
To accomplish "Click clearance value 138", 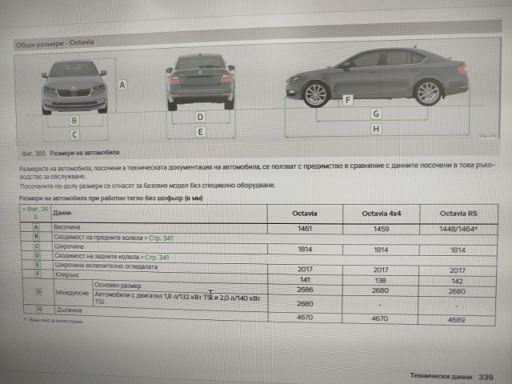I will (x=381, y=281).
